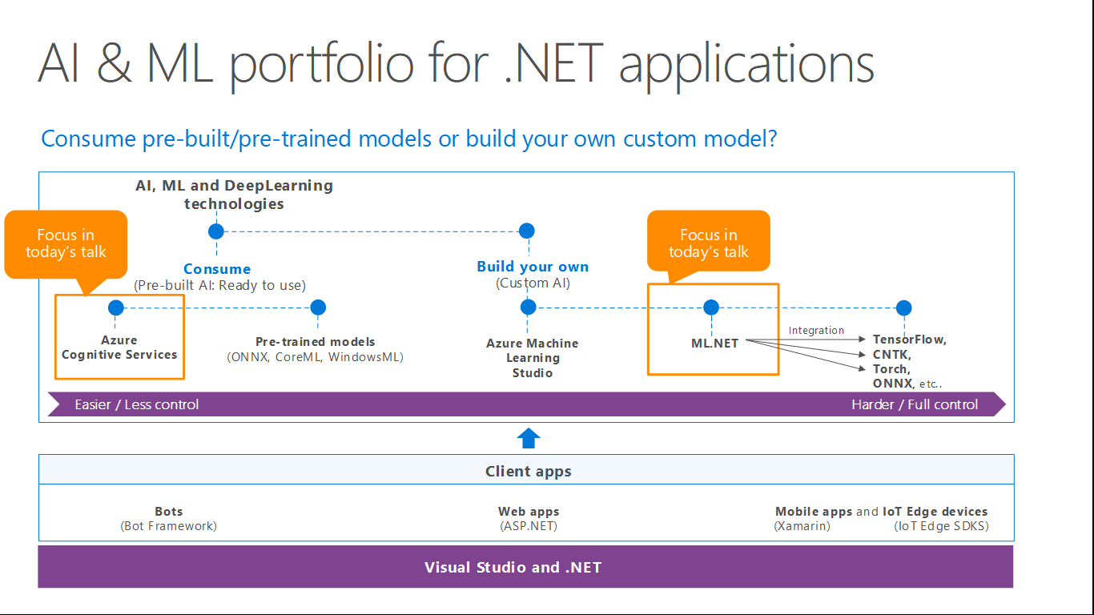Click the blue node above Consume
The height and width of the screenshot is (615, 1094).
coord(216,231)
